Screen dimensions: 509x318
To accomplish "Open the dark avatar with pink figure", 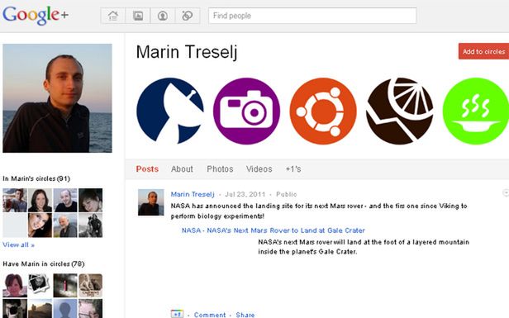I will (65, 286).
